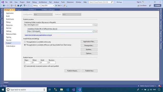Open the Windows Start menu
Screen dimensions: 163x92
[x=3, y=90]
